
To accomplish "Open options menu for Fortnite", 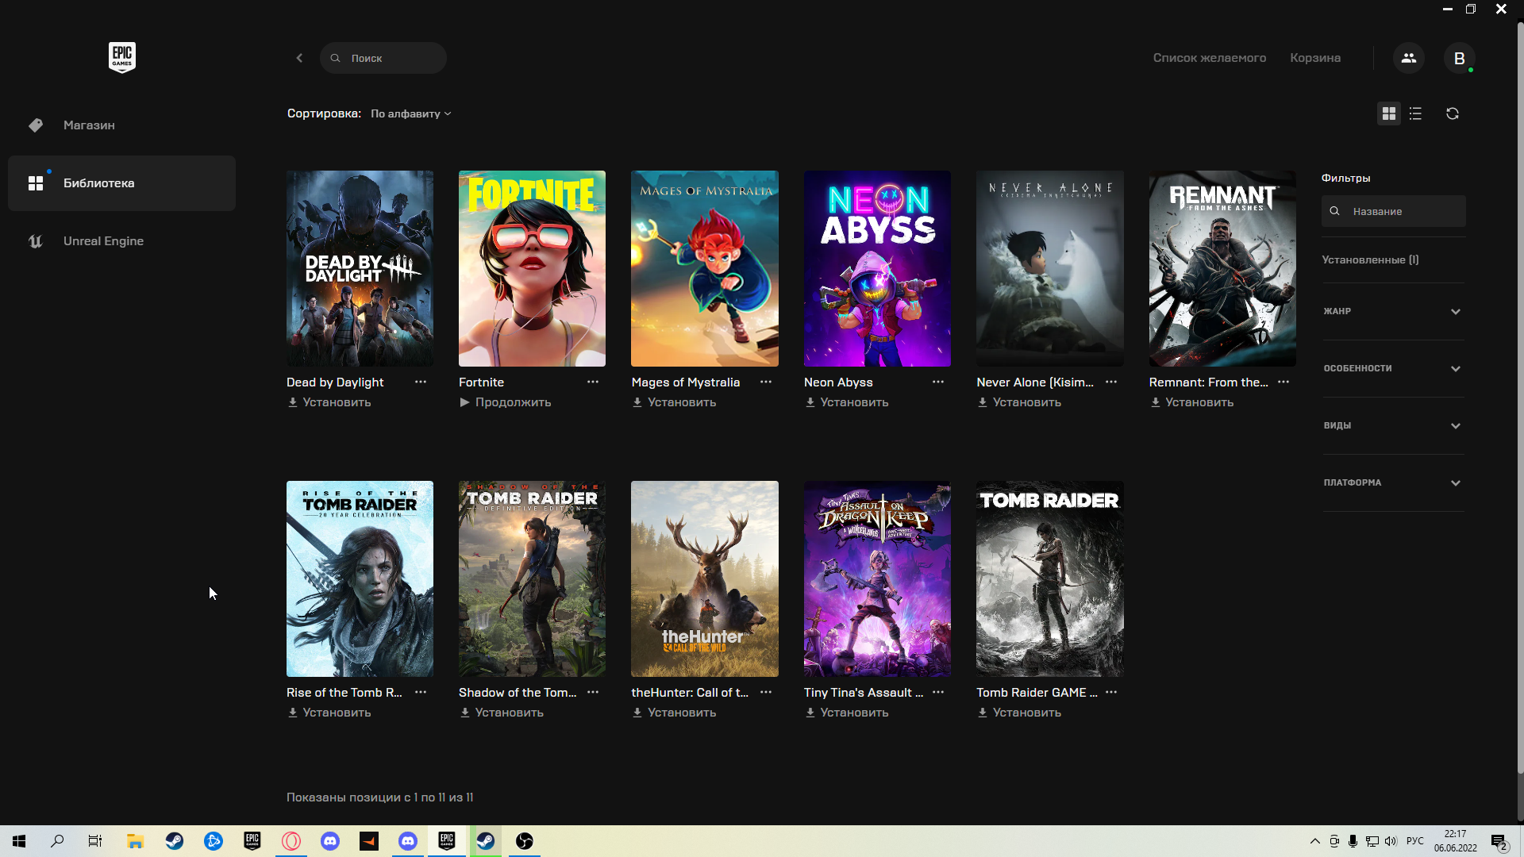I will (x=593, y=382).
